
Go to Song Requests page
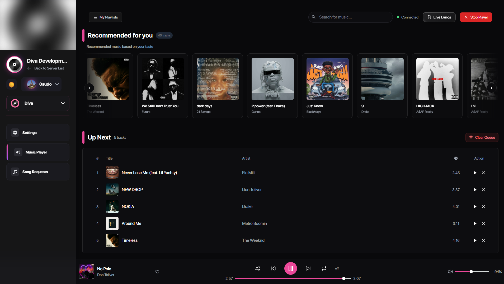tap(38, 172)
